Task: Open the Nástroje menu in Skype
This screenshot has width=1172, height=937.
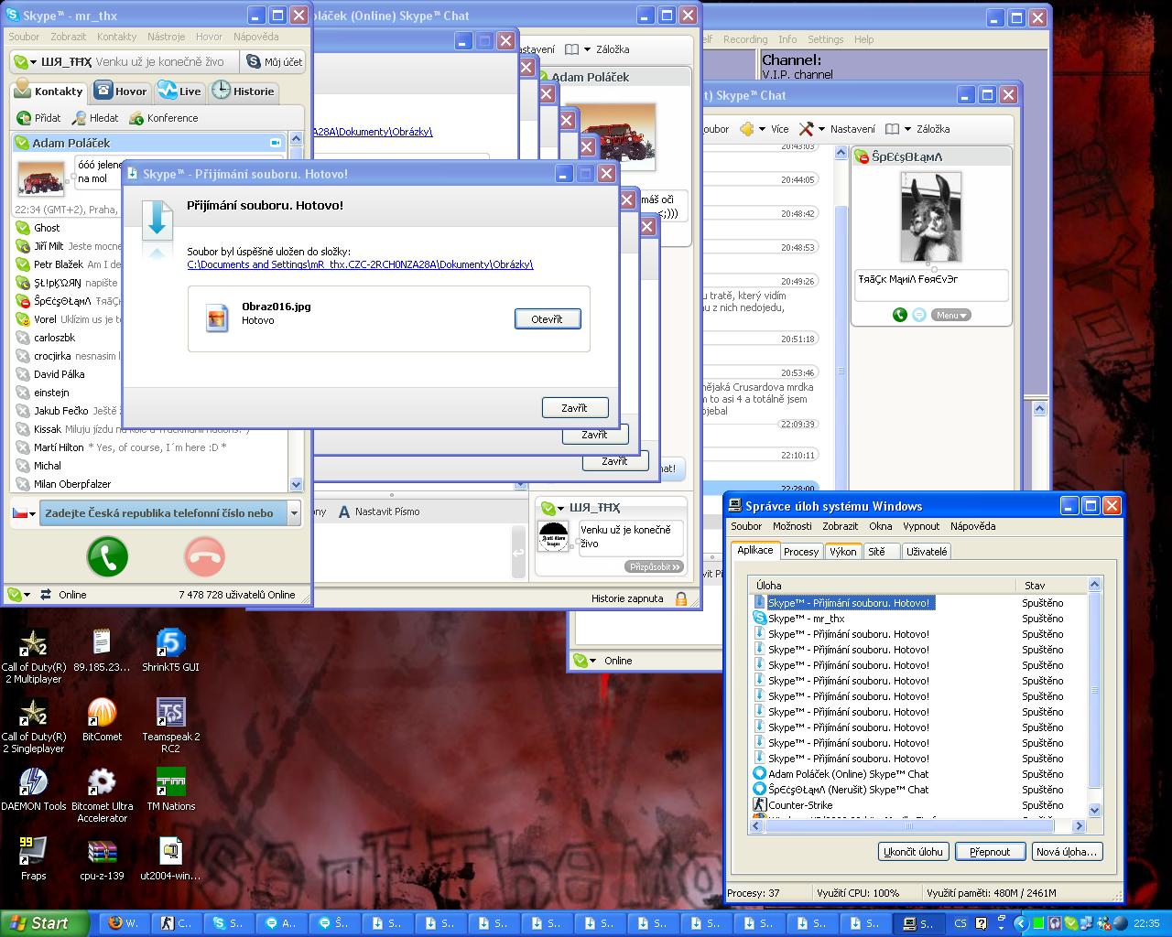Action: (166, 37)
